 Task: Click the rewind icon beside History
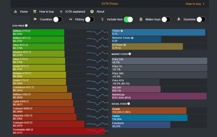click(71, 19)
